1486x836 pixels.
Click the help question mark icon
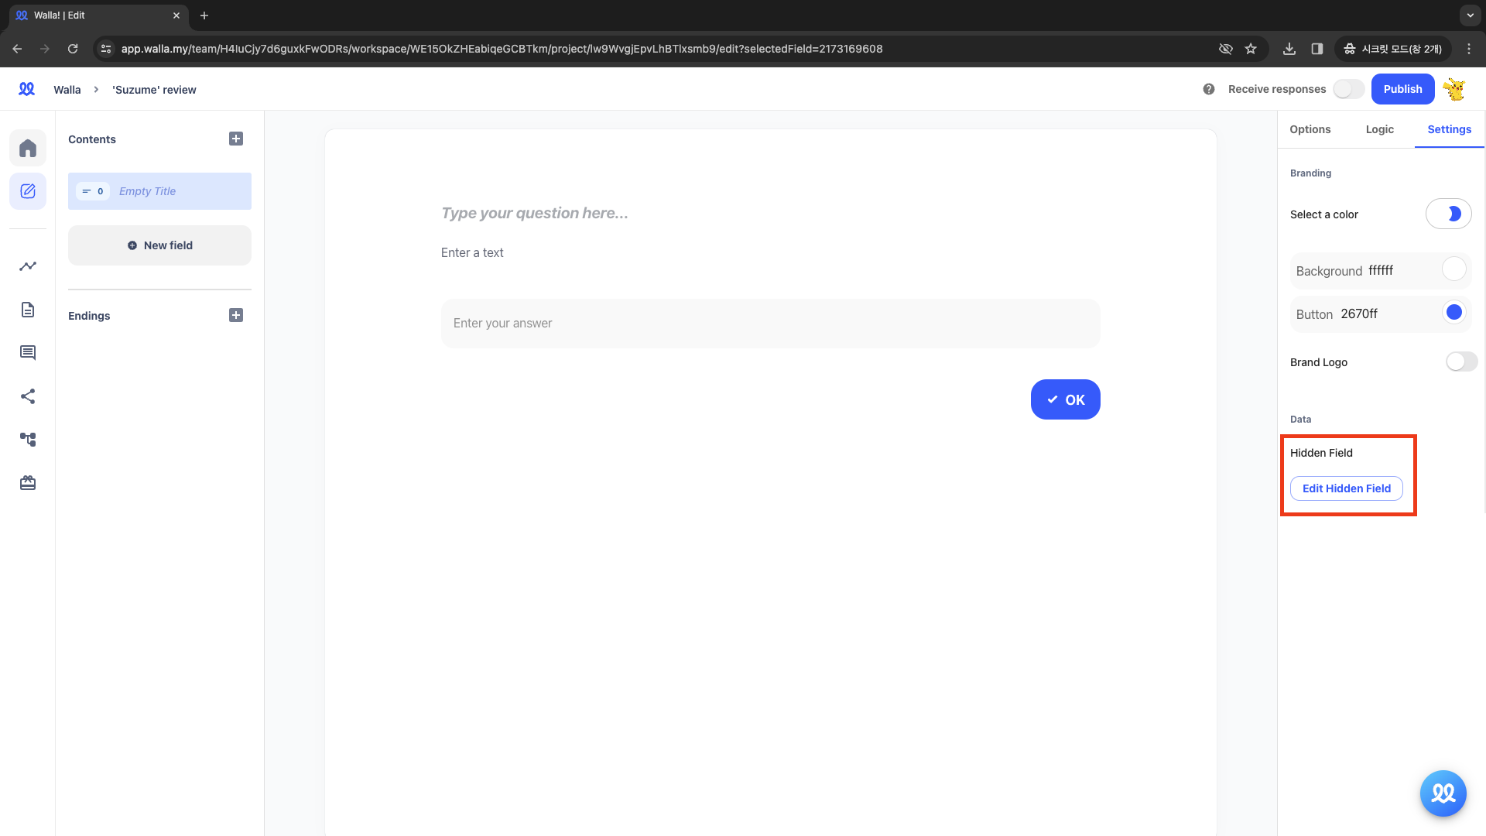pos(1209,89)
